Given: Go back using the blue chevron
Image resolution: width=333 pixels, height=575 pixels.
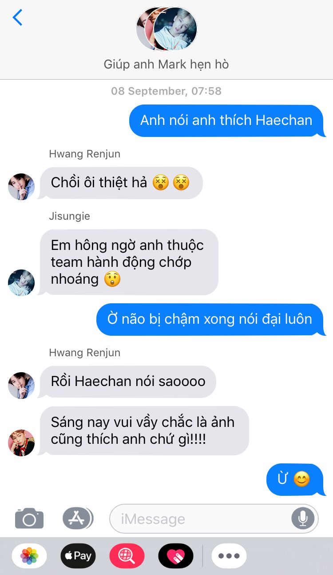Looking at the screenshot, I should pos(17,17).
